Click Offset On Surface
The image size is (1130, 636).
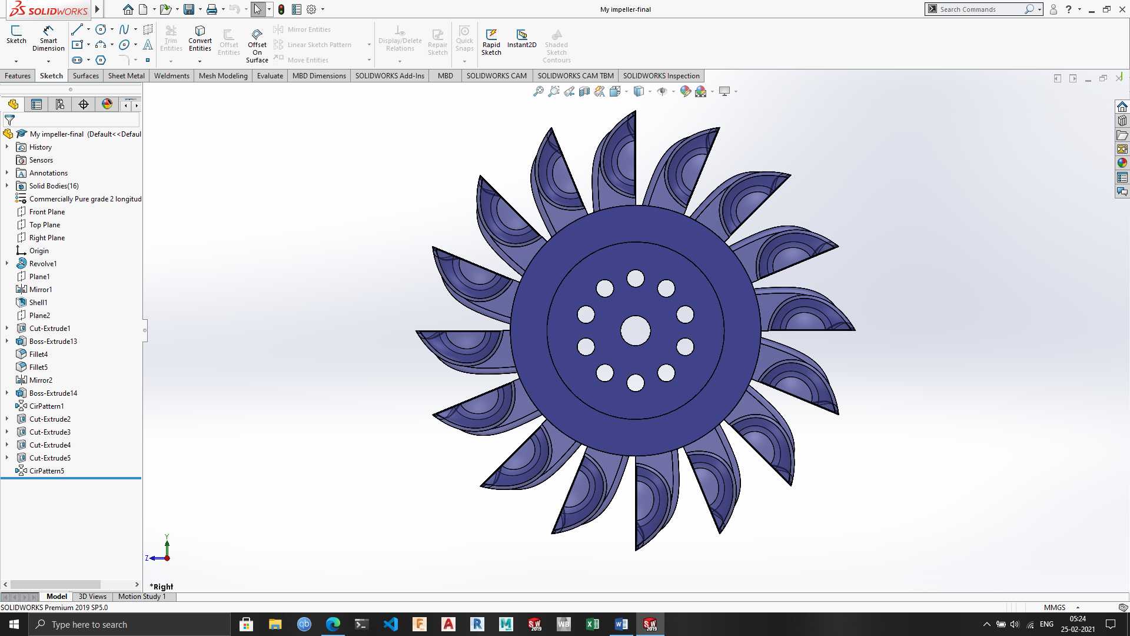257,46
